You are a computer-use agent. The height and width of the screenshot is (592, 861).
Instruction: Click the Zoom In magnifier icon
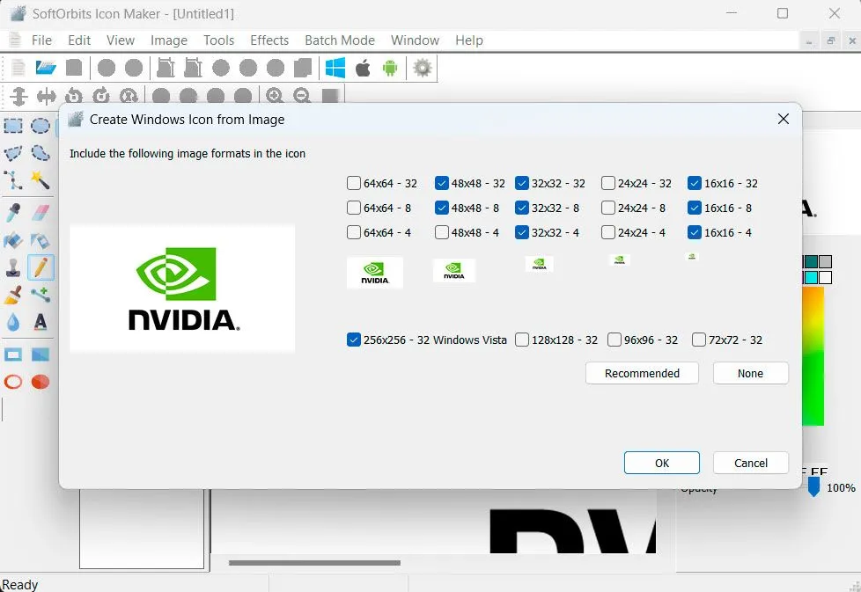coord(275,96)
